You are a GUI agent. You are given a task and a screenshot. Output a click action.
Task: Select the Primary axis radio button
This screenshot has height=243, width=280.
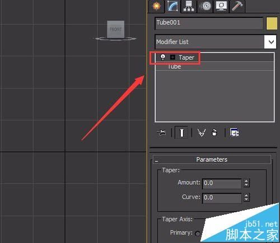click(x=197, y=233)
